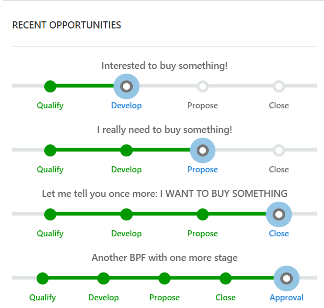Select the active Close circle in the third opportunity
Viewport: 324px width, 308px height.
click(x=279, y=214)
